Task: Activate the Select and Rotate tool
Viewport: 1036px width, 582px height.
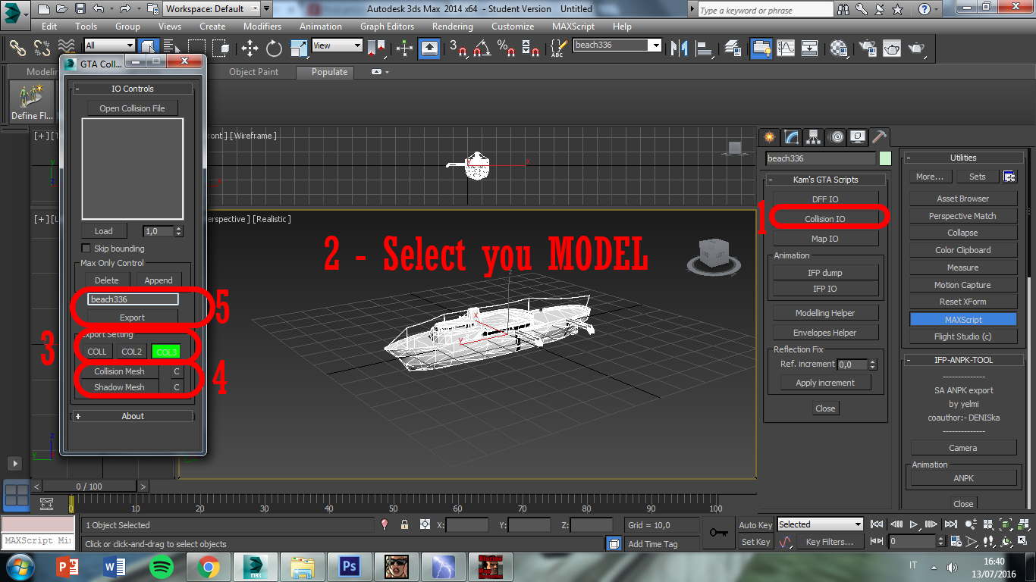Action: click(x=274, y=48)
